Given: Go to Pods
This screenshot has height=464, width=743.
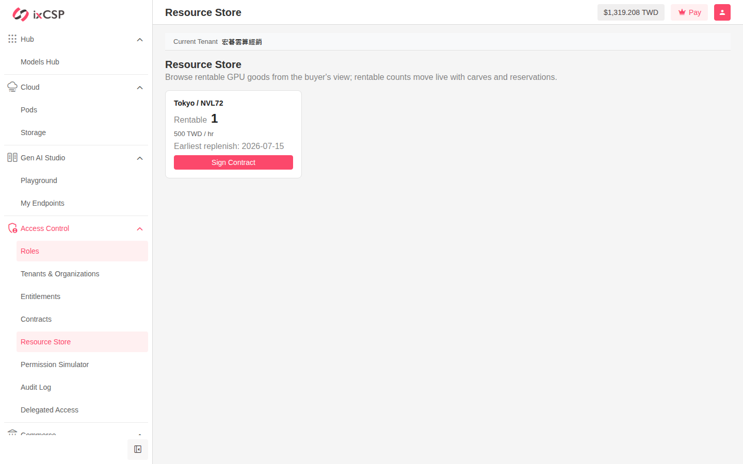Looking at the screenshot, I should [82, 110].
